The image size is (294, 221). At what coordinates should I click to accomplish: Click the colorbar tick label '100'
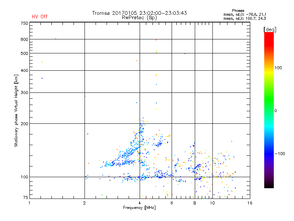pos(278,68)
